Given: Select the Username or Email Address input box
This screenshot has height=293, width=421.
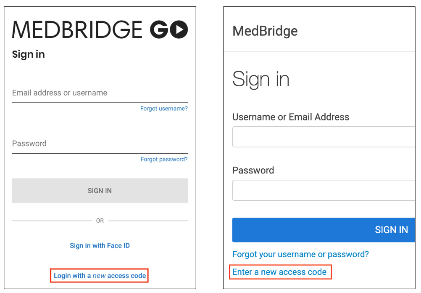Looking at the screenshot, I should pos(323,137).
